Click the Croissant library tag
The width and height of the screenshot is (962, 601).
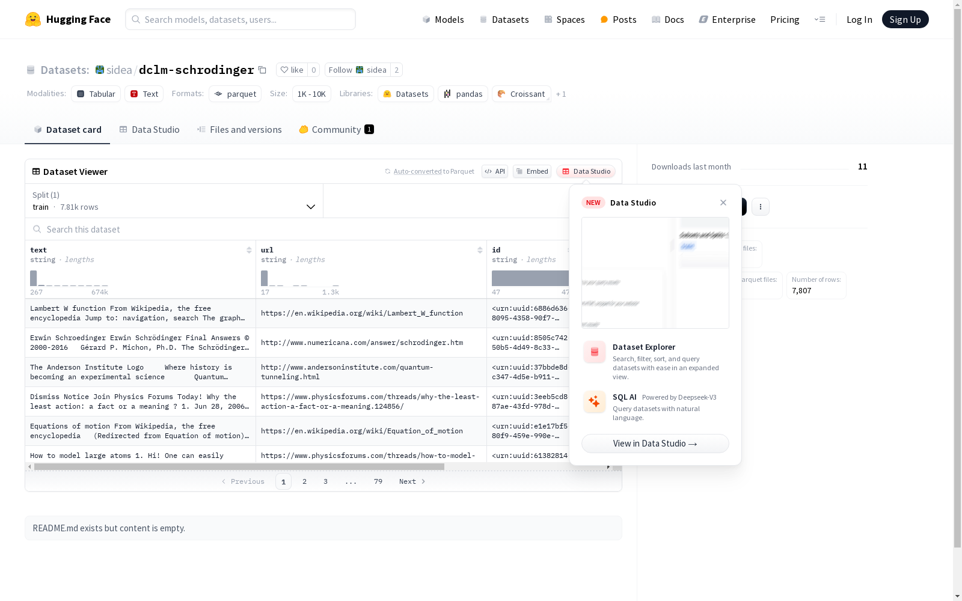521,94
